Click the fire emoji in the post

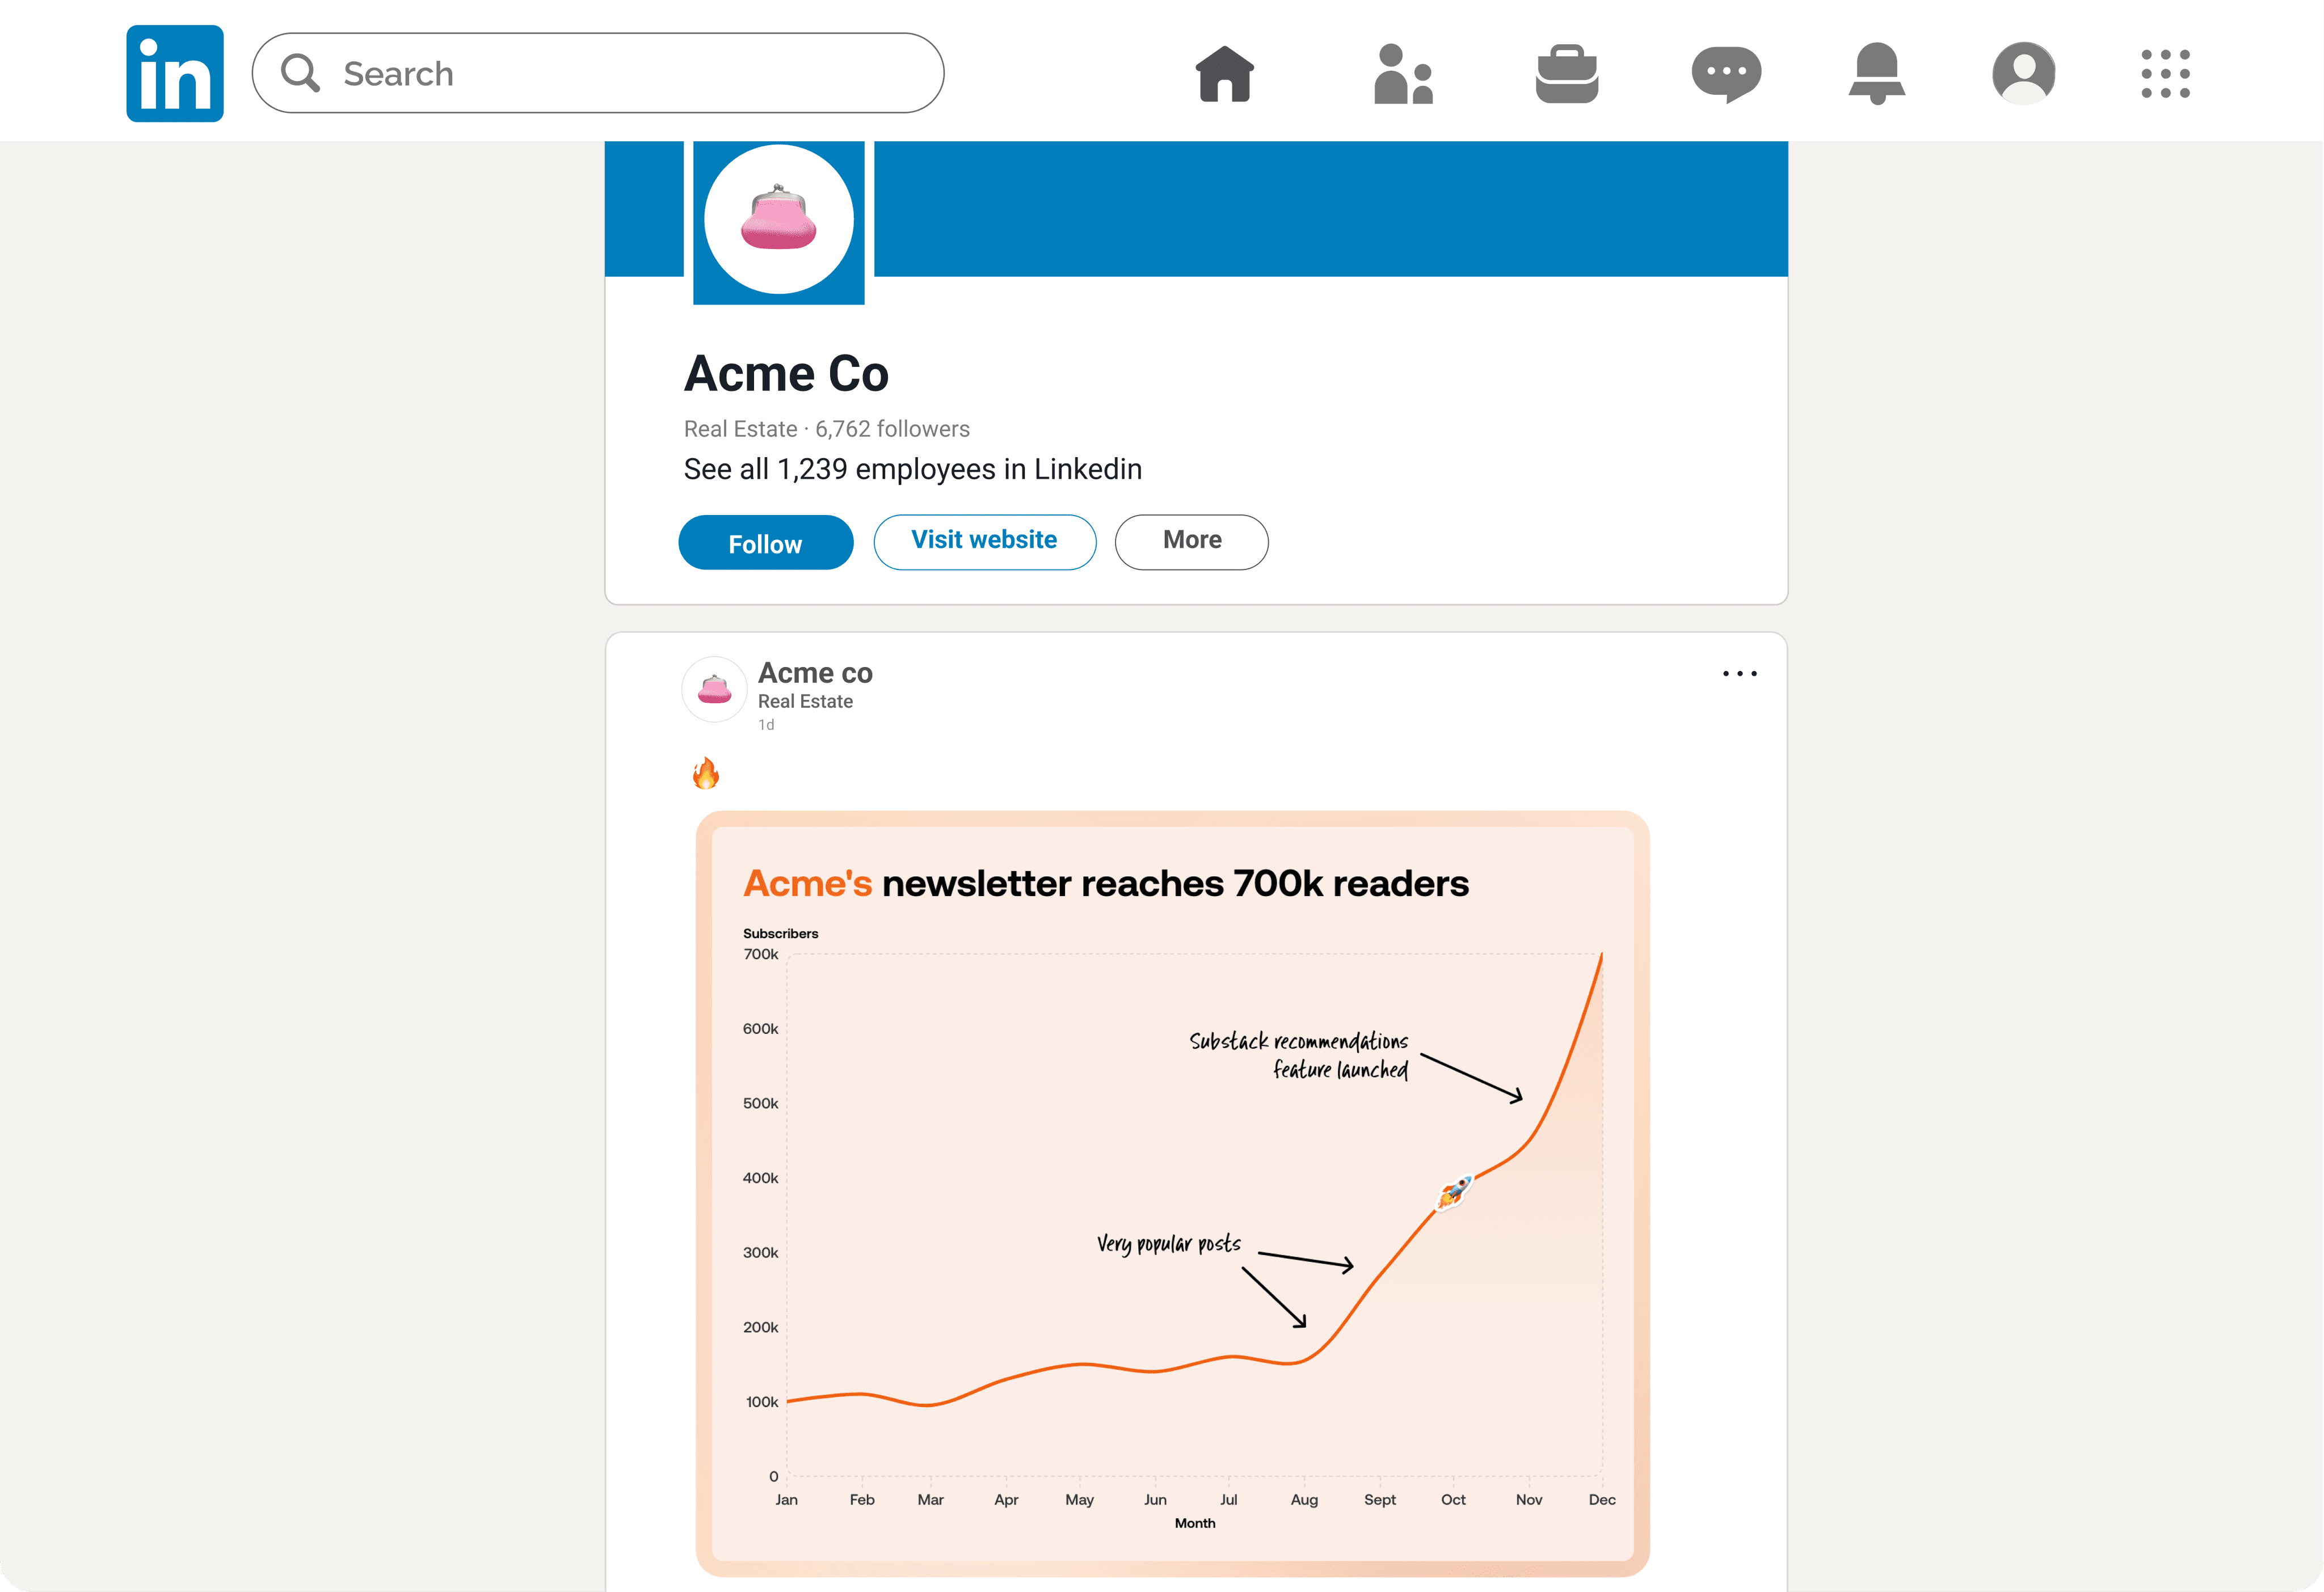[705, 772]
